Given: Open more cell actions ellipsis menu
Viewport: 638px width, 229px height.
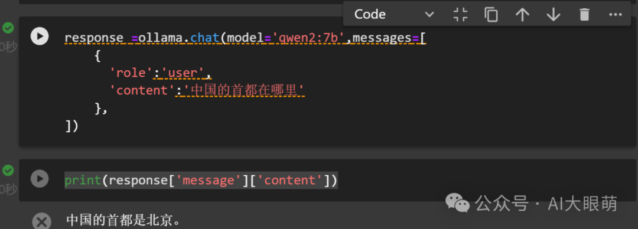Looking at the screenshot, I should (x=615, y=15).
